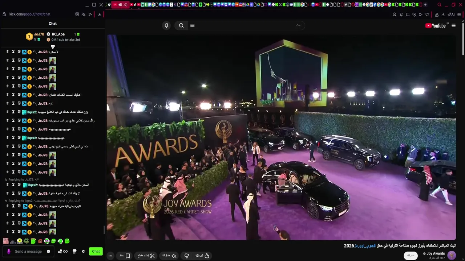Focus the Send a message field
465x261 pixels.
click(x=28, y=251)
